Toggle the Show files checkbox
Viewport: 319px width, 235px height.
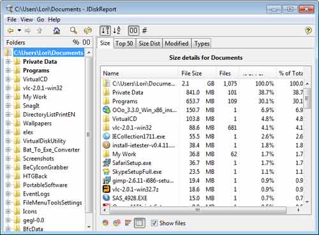point(154,223)
